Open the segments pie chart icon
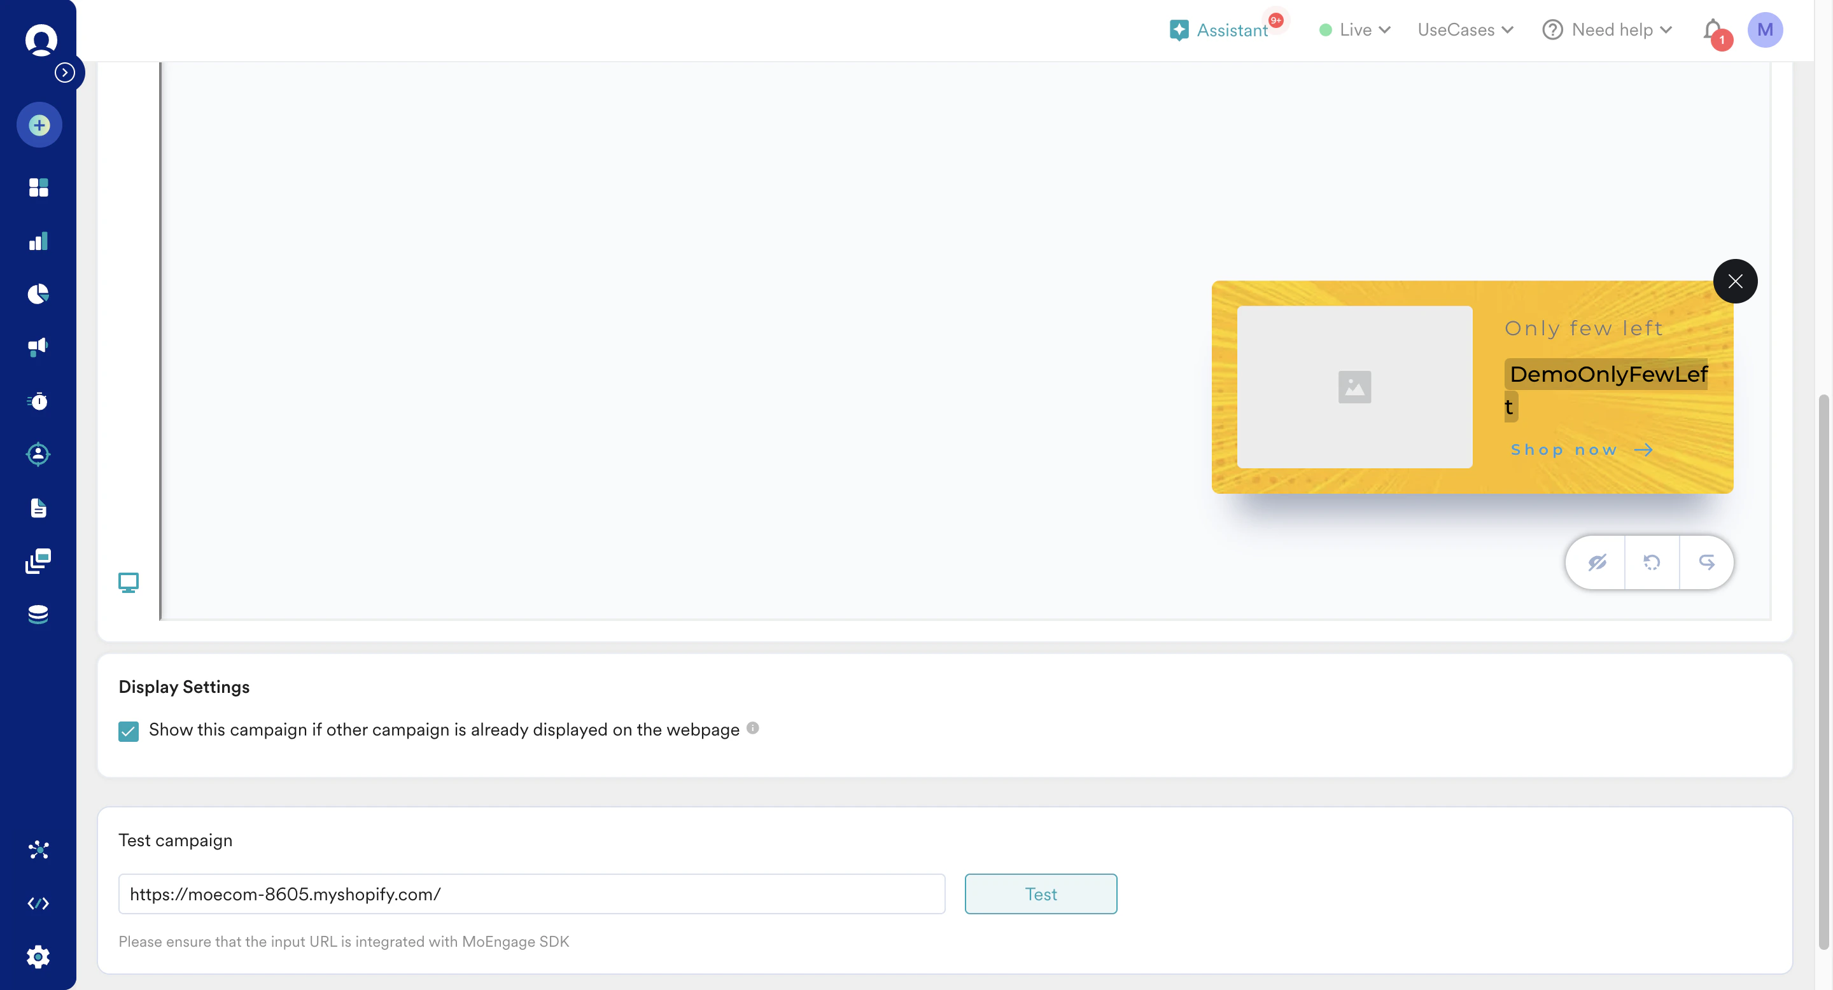Image resolution: width=1833 pixels, height=990 pixels. coord(38,294)
